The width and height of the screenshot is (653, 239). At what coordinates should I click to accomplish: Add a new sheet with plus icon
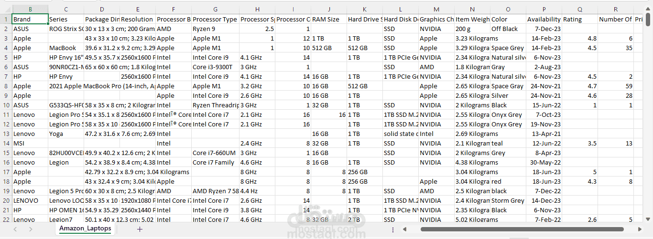[x=140, y=229]
